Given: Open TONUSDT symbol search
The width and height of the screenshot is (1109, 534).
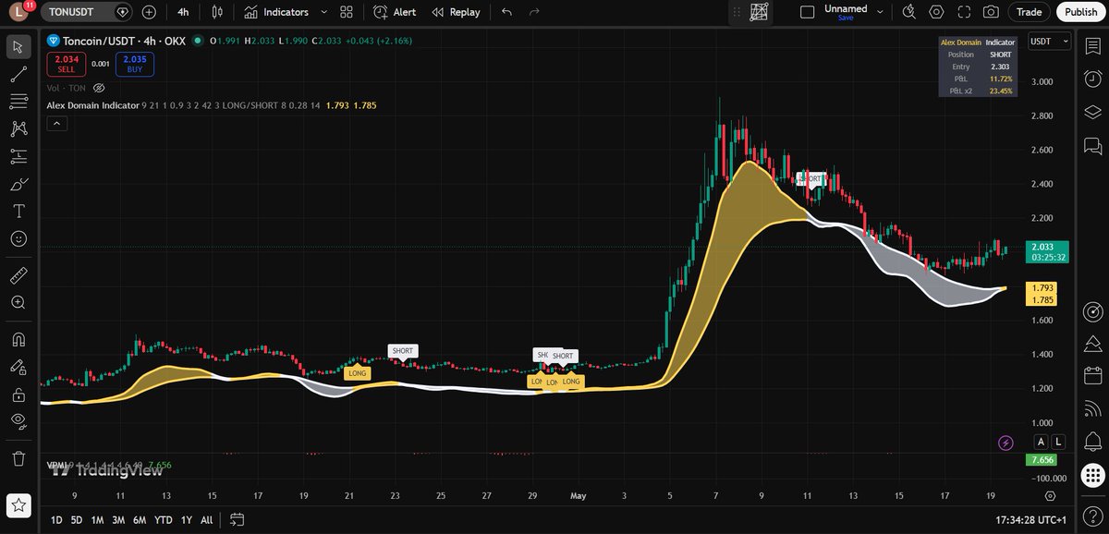Looking at the screenshot, I should coord(78,12).
